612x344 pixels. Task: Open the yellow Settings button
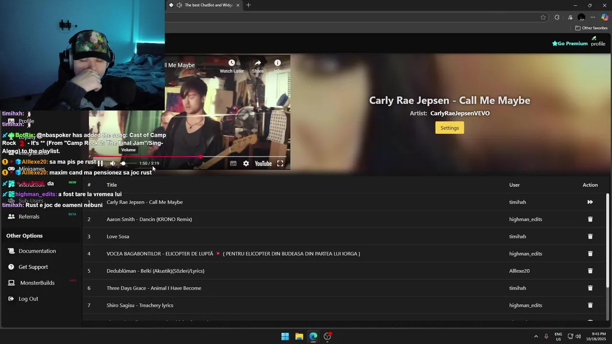449,128
